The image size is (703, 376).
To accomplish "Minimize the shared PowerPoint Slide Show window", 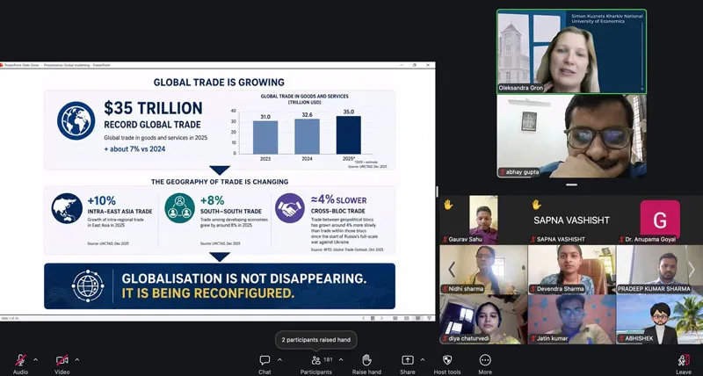I will point(402,65).
